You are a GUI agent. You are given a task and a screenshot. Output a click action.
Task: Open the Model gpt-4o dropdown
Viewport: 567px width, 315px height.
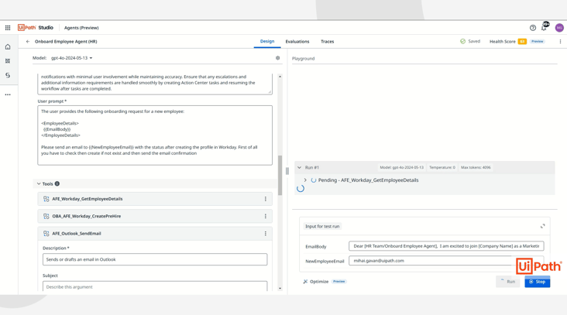(71, 58)
